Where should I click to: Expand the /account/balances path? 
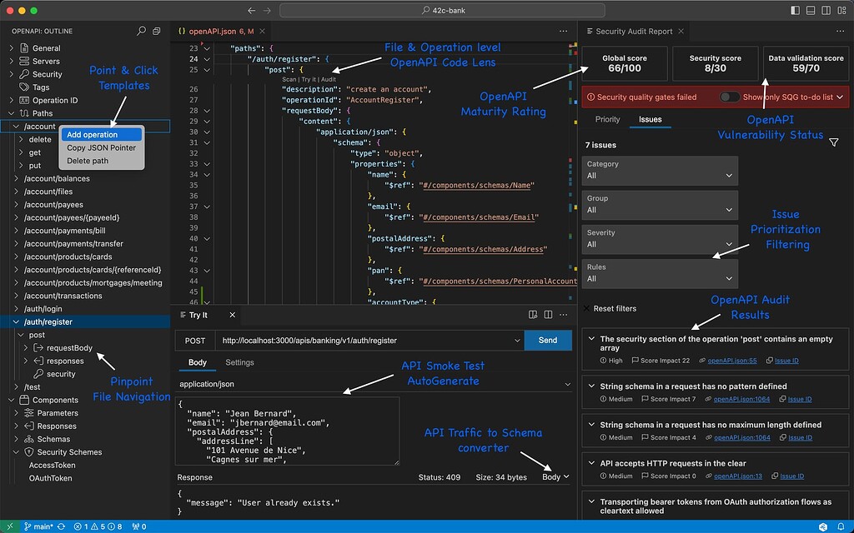(x=16, y=178)
